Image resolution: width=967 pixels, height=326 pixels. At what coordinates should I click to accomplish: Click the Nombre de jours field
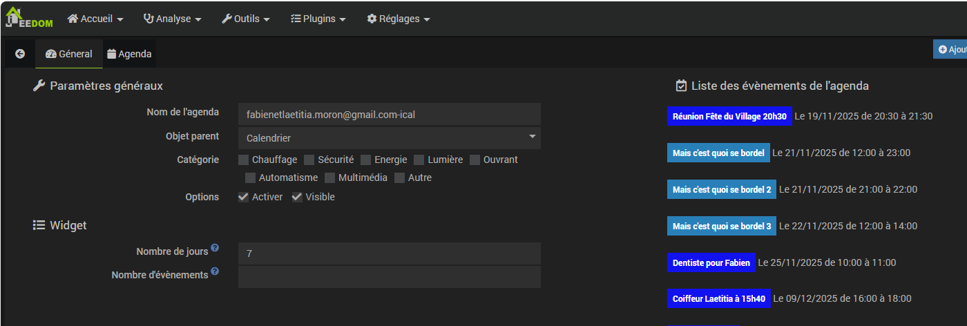[390, 253]
